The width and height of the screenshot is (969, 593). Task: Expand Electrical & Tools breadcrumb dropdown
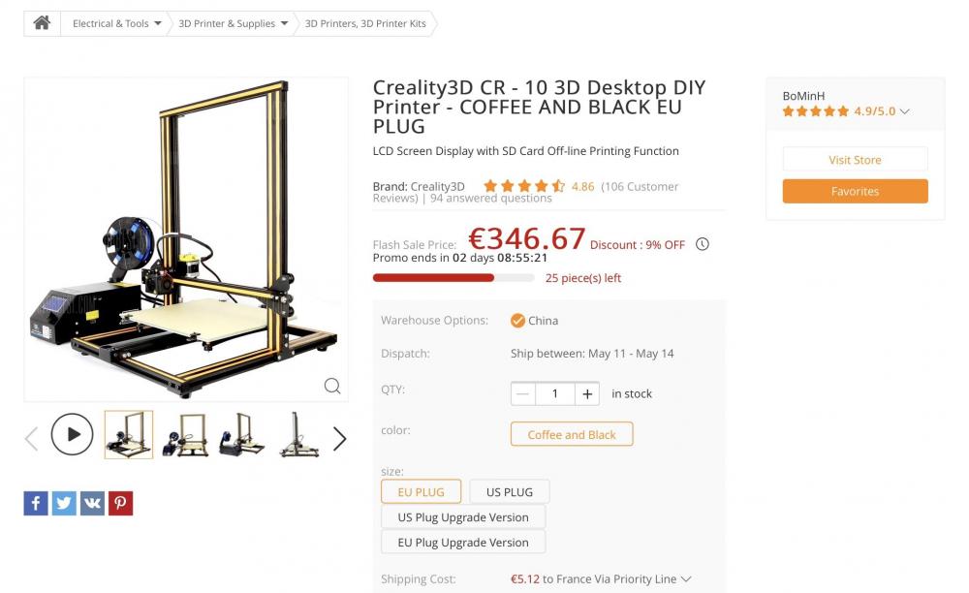pos(157,23)
